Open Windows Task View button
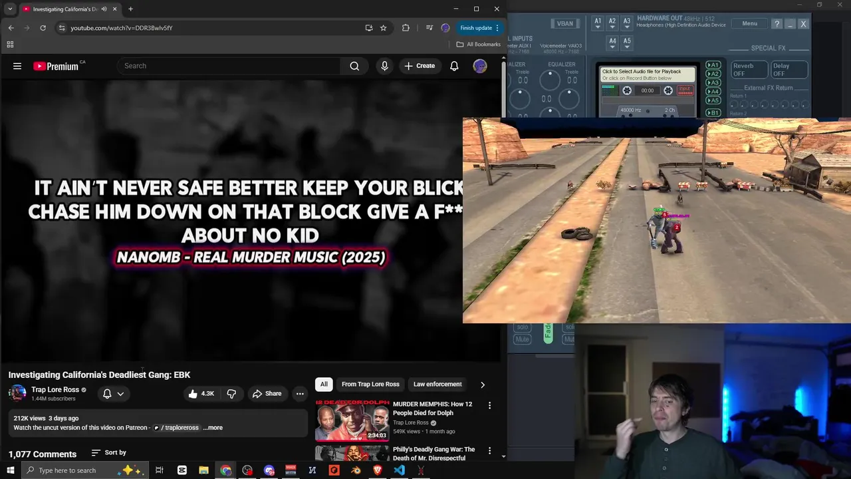The image size is (851, 479). click(160, 470)
